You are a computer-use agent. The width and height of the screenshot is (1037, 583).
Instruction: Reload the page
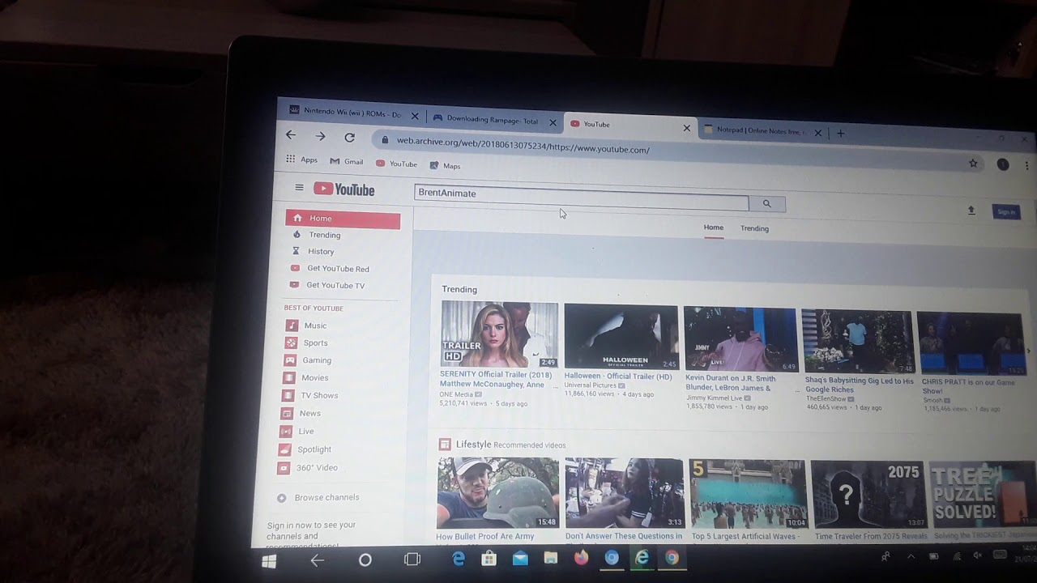coord(349,138)
